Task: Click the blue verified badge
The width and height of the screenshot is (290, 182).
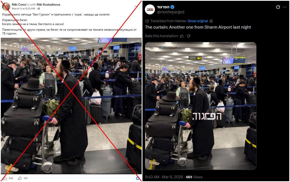Action: coord(172,7)
